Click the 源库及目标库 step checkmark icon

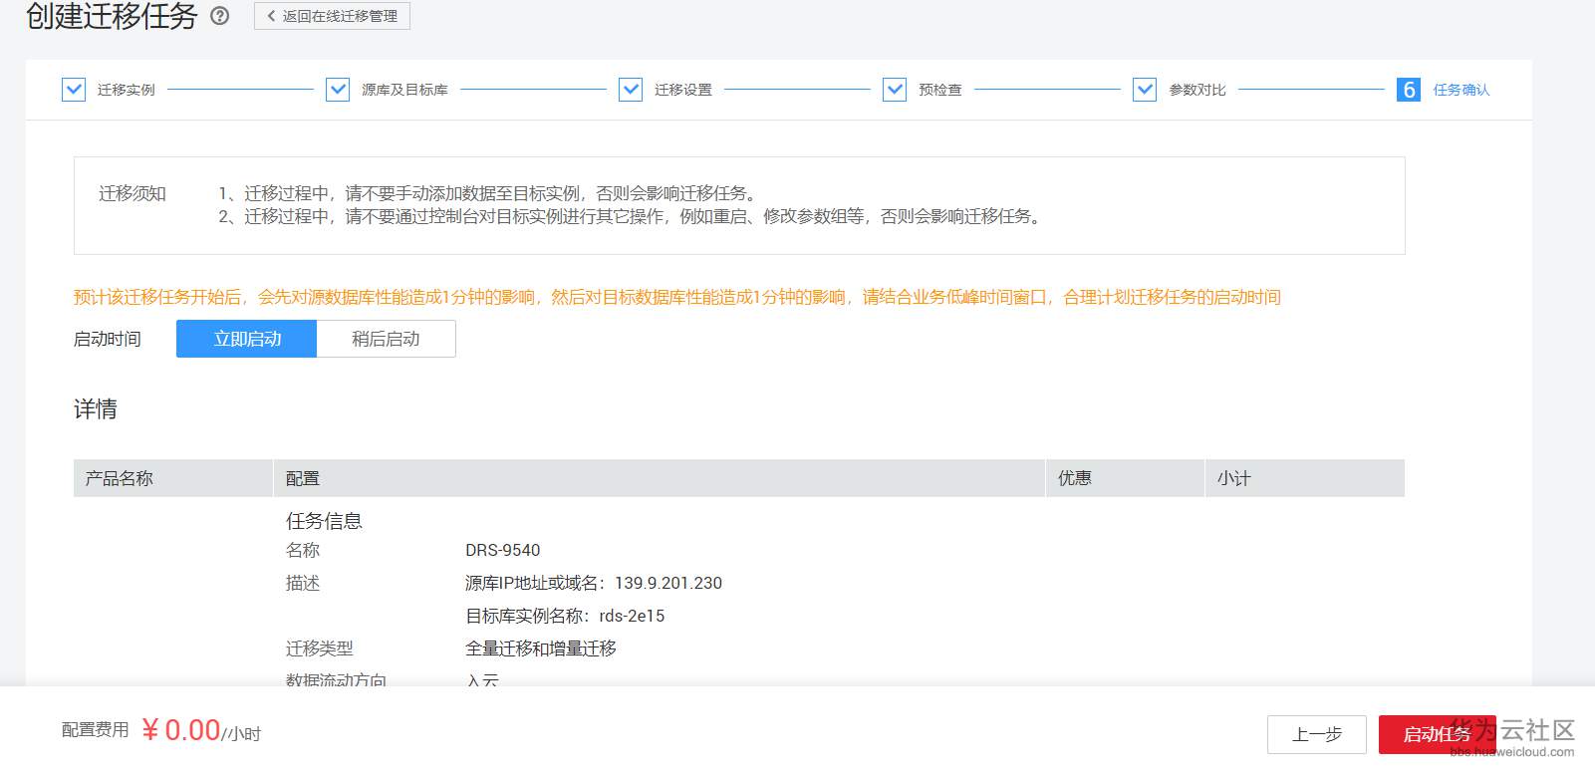click(338, 90)
